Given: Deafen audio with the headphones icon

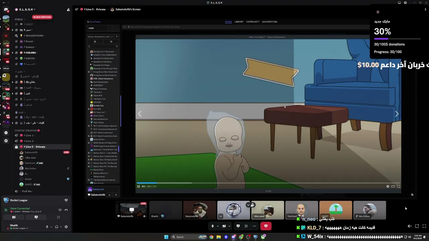Looking at the screenshot, I should pos(56,227).
